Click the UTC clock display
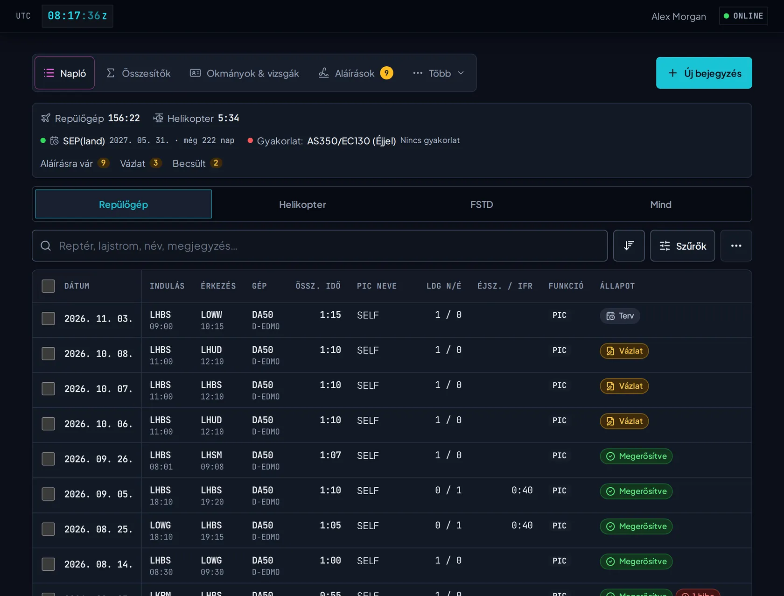 pyautogui.click(x=77, y=16)
